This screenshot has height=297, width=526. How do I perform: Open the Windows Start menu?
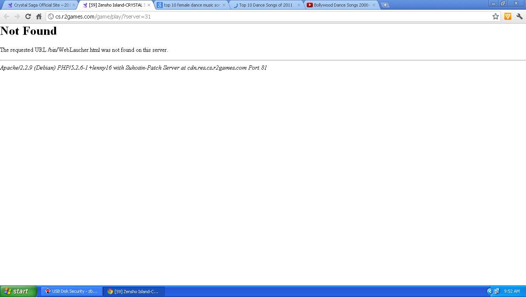(x=18, y=291)
